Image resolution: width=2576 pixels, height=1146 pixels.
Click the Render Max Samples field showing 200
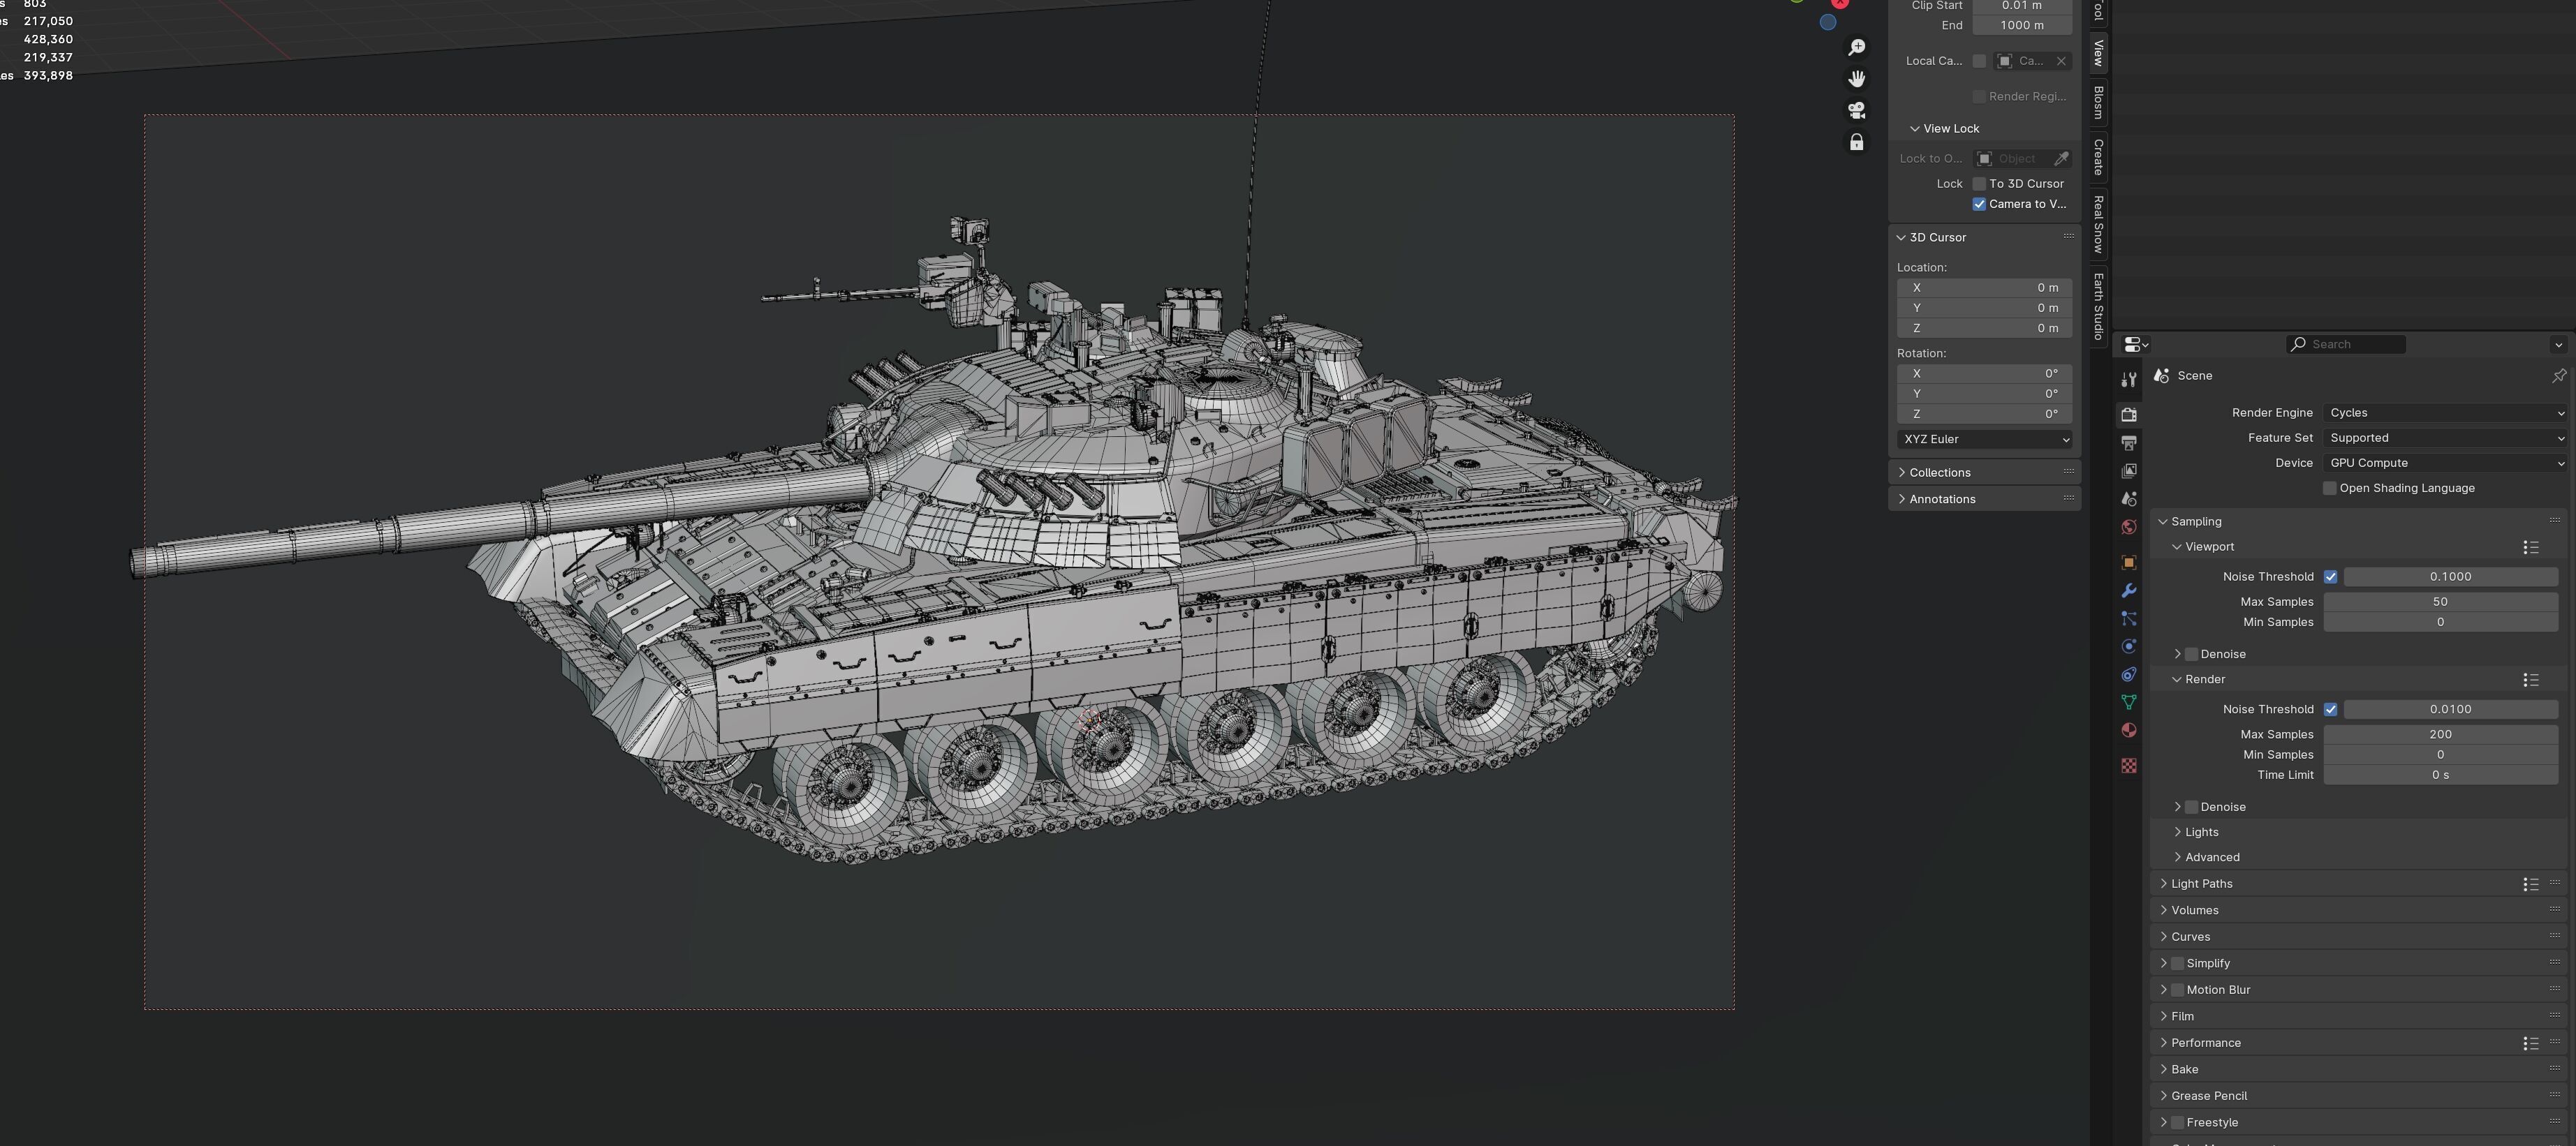click(x=2440, y=734)
